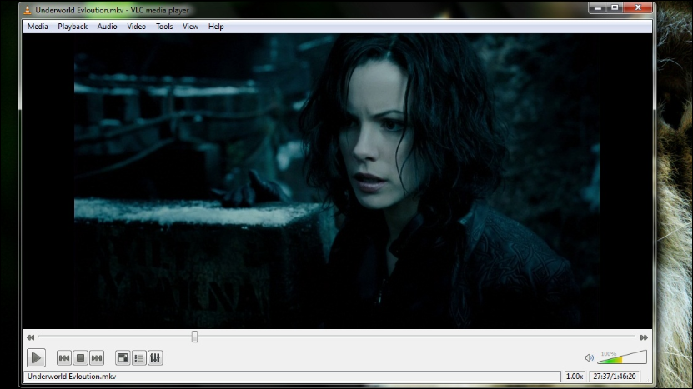Image resolution: width=693 pixels, height=389 pixels.
Task: Click the VLC cone title bar icon
Action: pyautogui.click(x=28, y=10)
